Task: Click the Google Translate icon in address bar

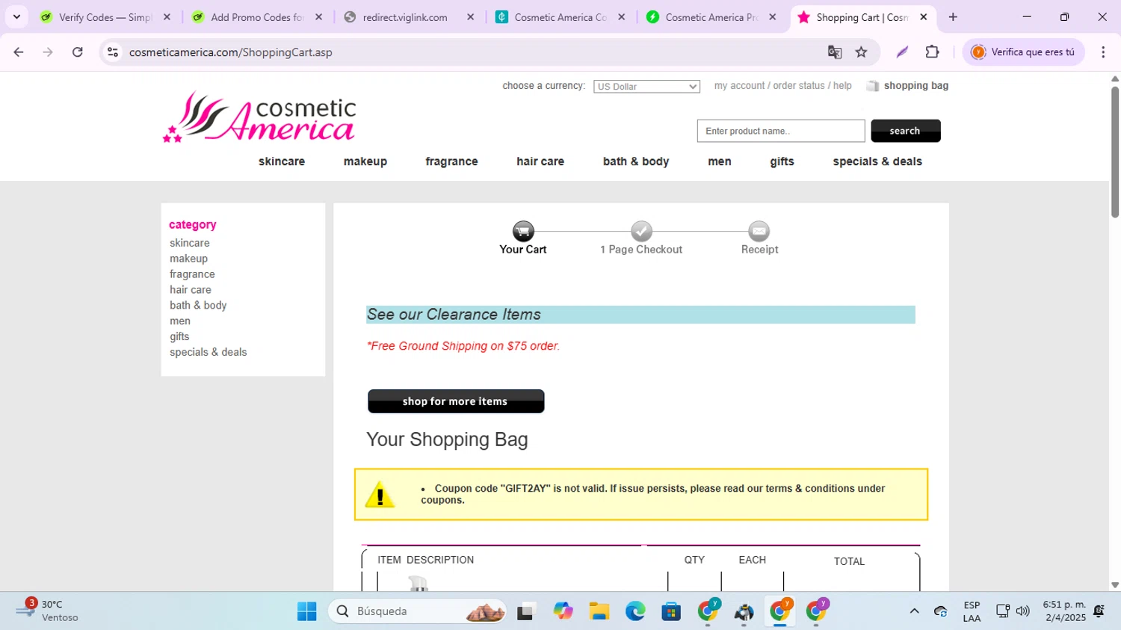Action: pyautogui.click(x=834, y=52)
